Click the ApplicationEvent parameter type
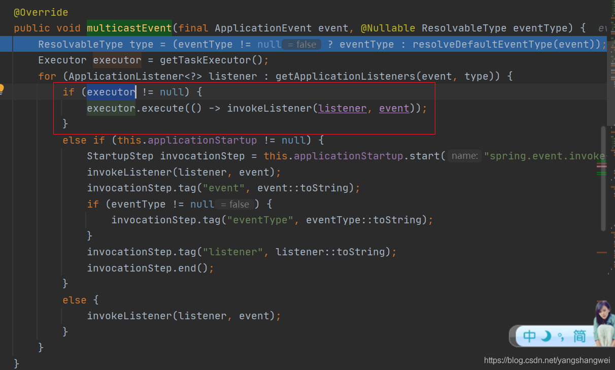615x370 pixels. coord(263,28)
